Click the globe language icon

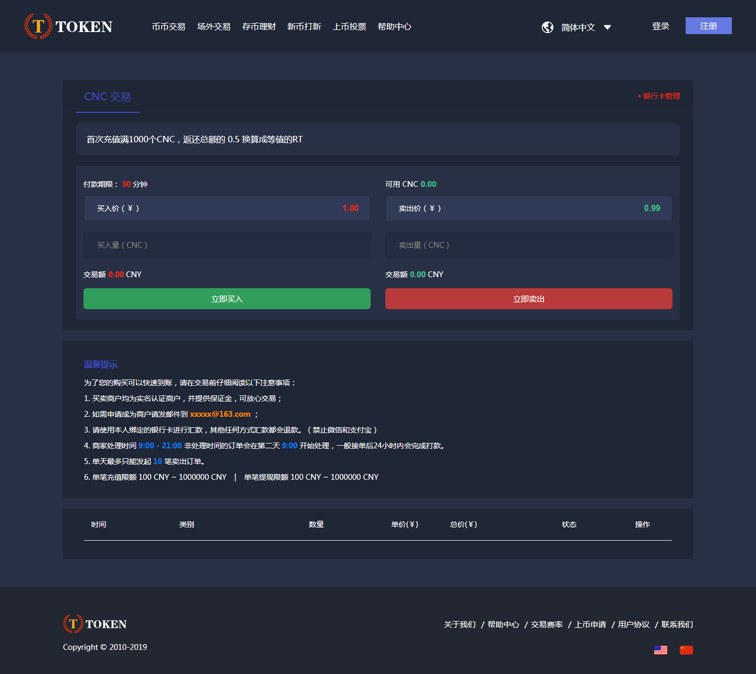(548, 27)
